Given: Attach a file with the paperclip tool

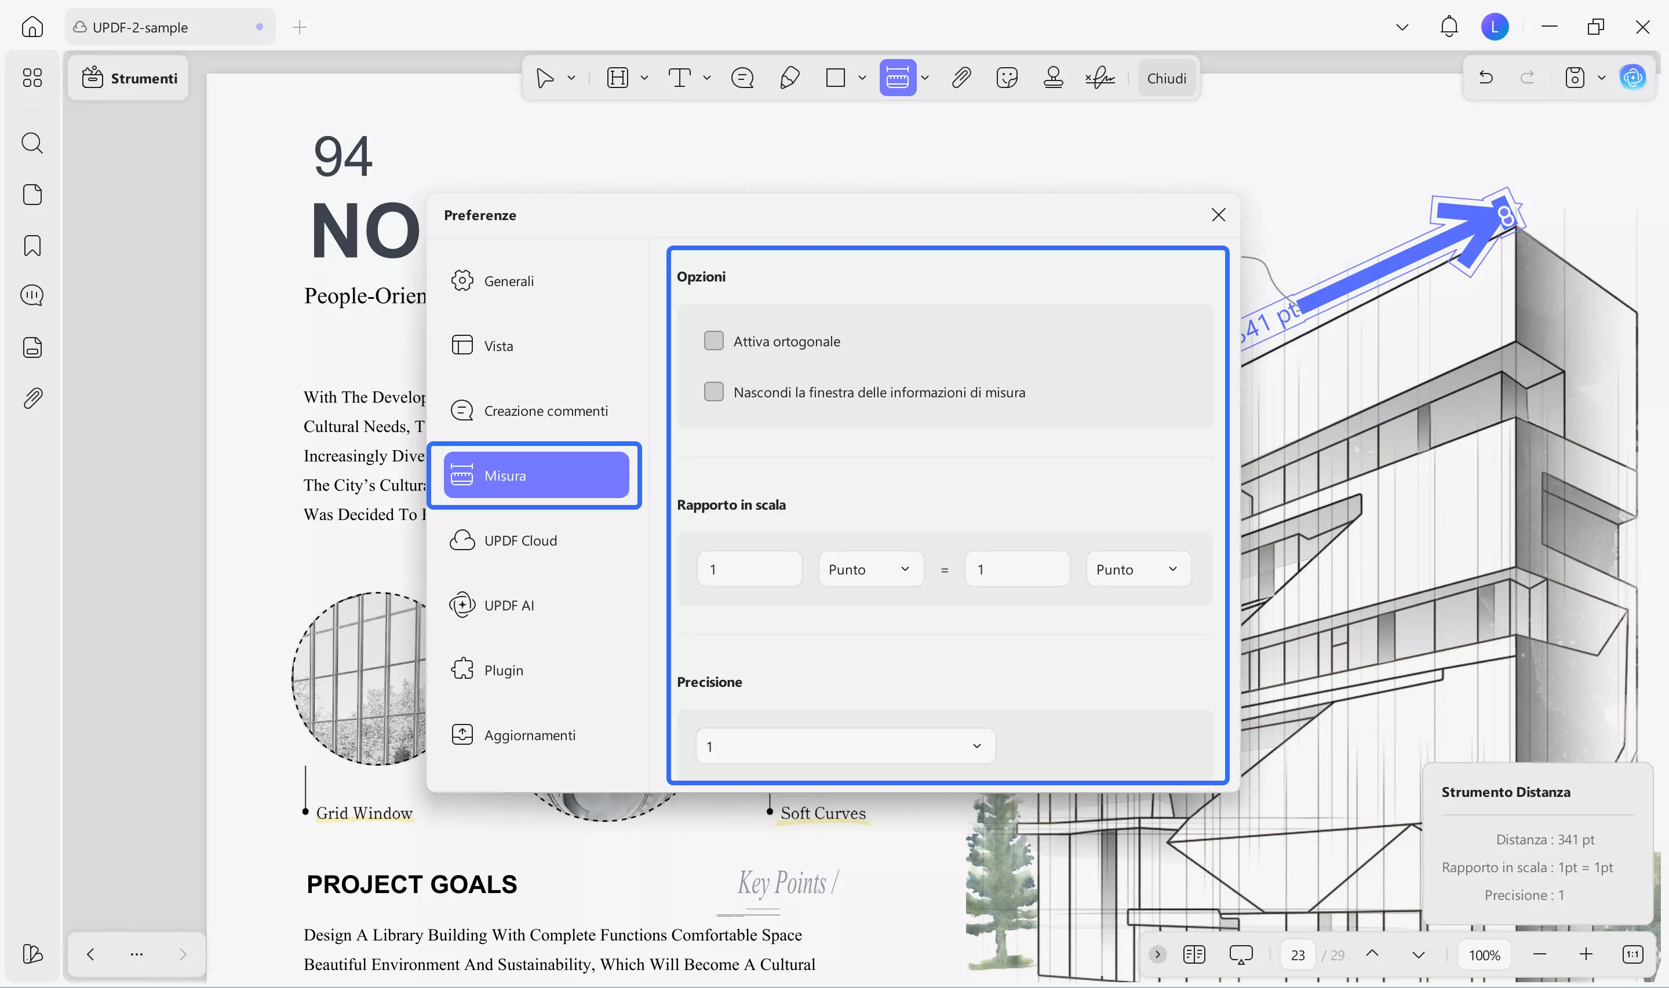Looking at the screenshot, I should pos(961,78).
